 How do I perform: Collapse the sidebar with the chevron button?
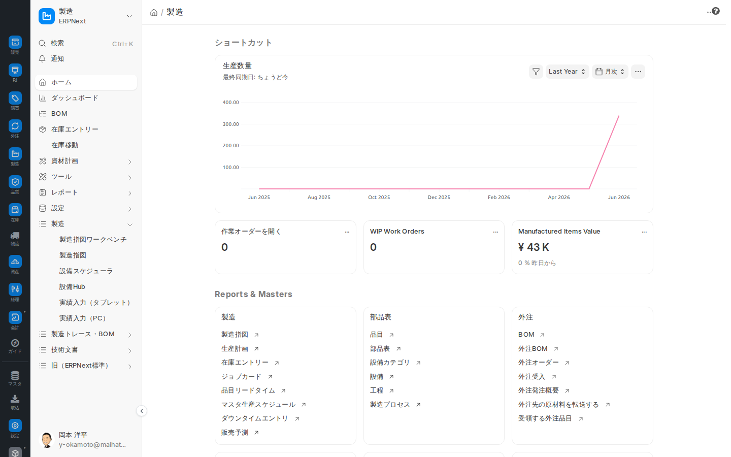142,411
